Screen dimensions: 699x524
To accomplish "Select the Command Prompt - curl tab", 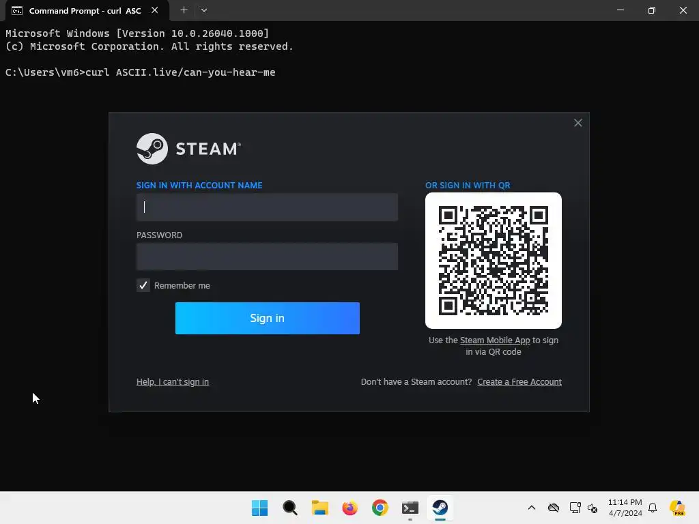I will pos(85,11).
